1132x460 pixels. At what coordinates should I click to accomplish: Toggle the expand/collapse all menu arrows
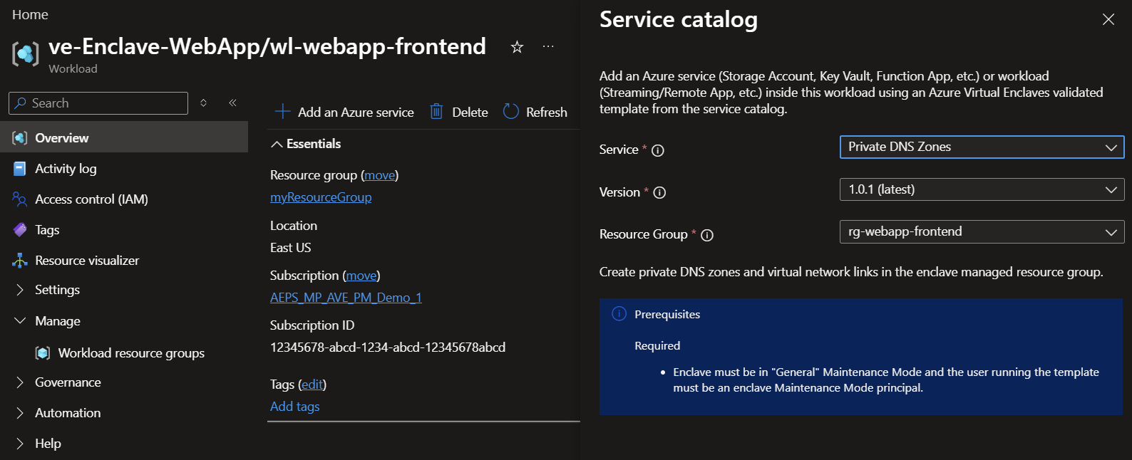(204, 103)
